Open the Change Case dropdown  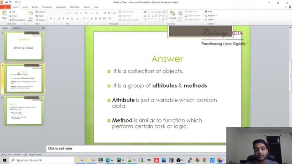(78, 19)
